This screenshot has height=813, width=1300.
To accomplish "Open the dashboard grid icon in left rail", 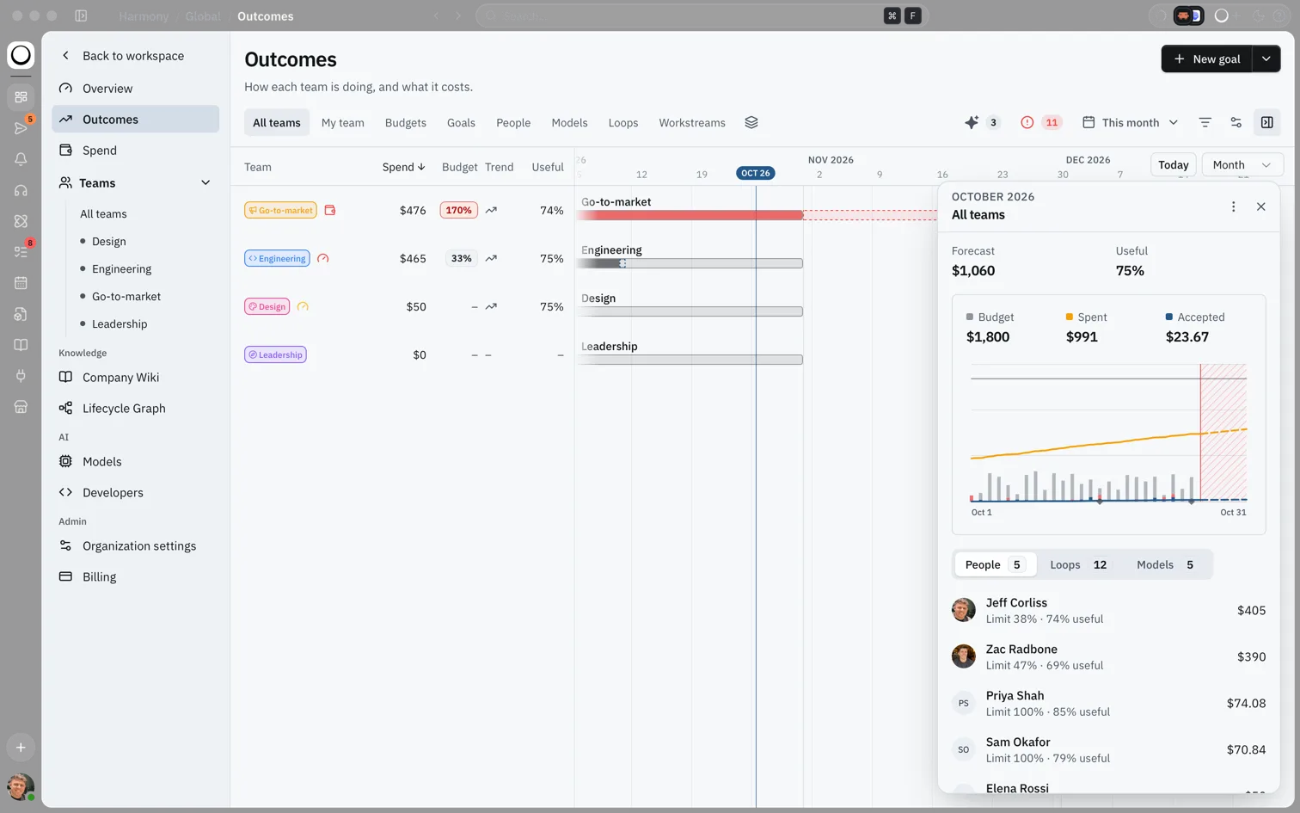I will (x=21, y=97).
